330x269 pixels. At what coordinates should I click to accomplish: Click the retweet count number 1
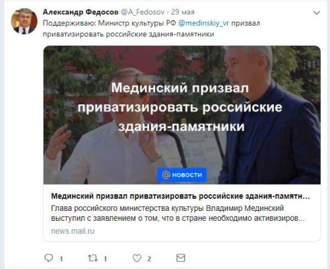(106, 258)
